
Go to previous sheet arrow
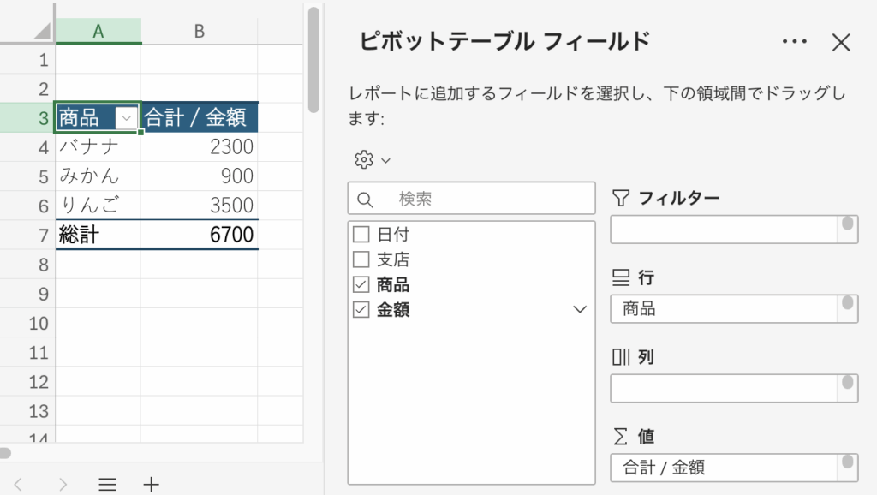click(17, 484)
